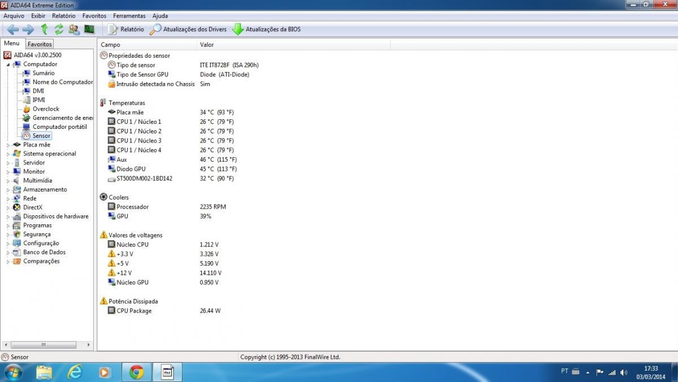The image size is (678, 382).
Task: Expand the Servidor node
Action: (8, 163)
